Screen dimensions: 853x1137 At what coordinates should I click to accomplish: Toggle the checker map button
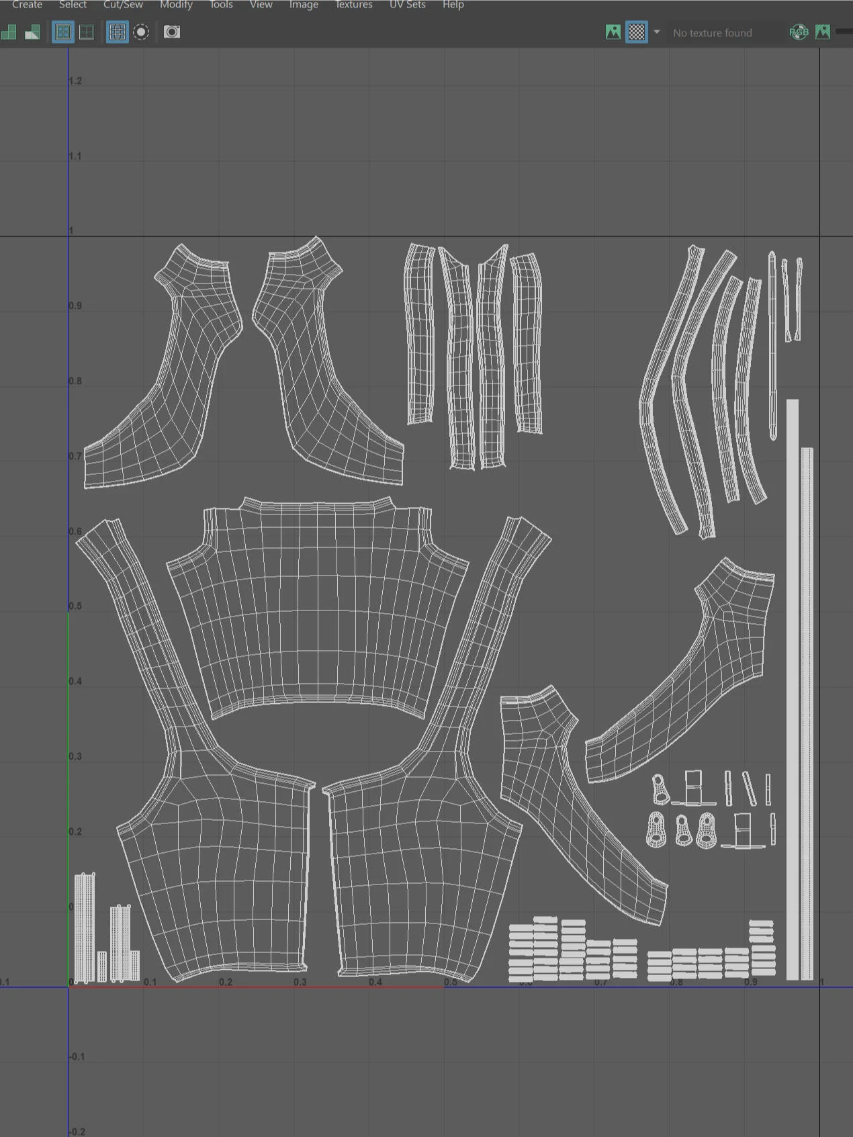(637, 32)
